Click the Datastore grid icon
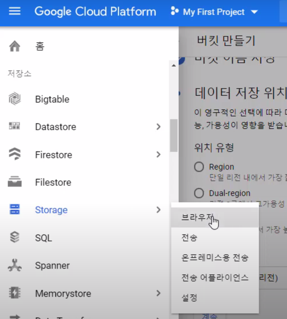The width and height of the screenshot is (287, 319). pyautogui.click(x=15, y=126)
